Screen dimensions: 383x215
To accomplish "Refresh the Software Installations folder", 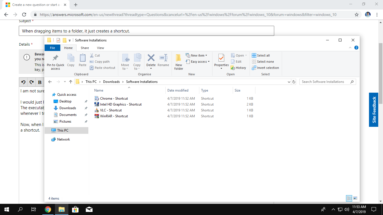I will (294, 82).
